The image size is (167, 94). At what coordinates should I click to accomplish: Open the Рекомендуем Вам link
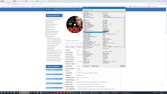click(51, 47)
